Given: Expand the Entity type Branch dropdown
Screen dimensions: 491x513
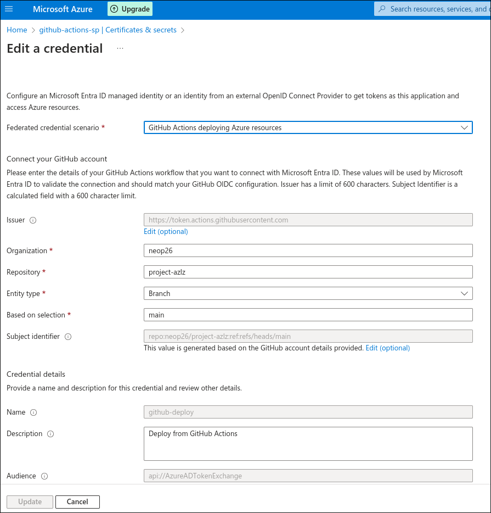Looking at the screenshot, I should click(308, 293).
